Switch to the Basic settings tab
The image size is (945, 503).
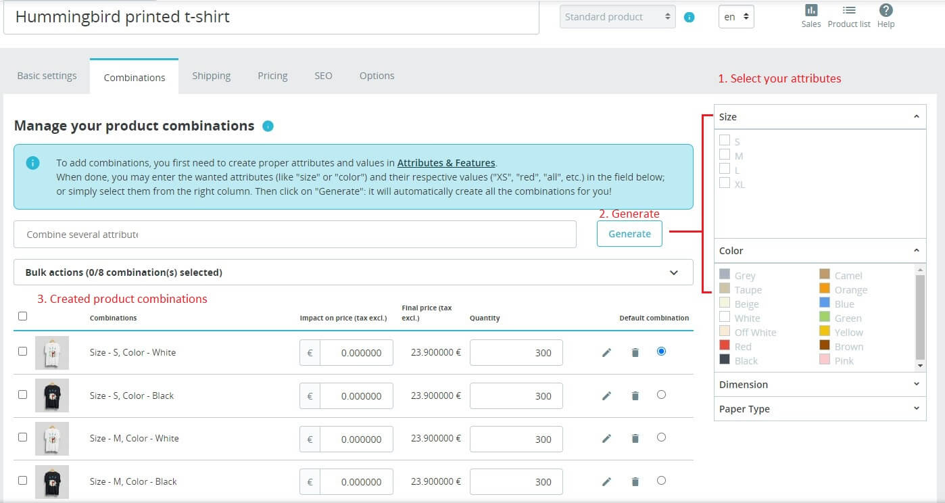pyautogui.click(x=47, y=76)
